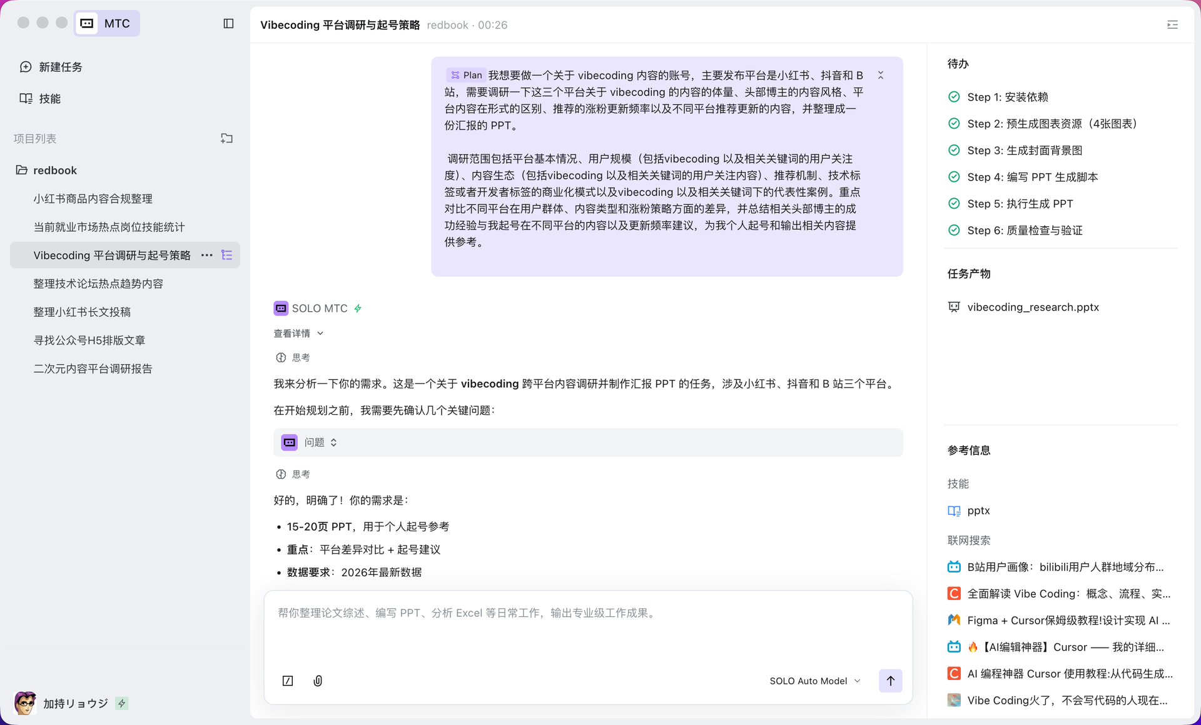The image size is (1201, 725).
Task: Open vibecoding_research.pptx file
Action: click(1032, 307)
